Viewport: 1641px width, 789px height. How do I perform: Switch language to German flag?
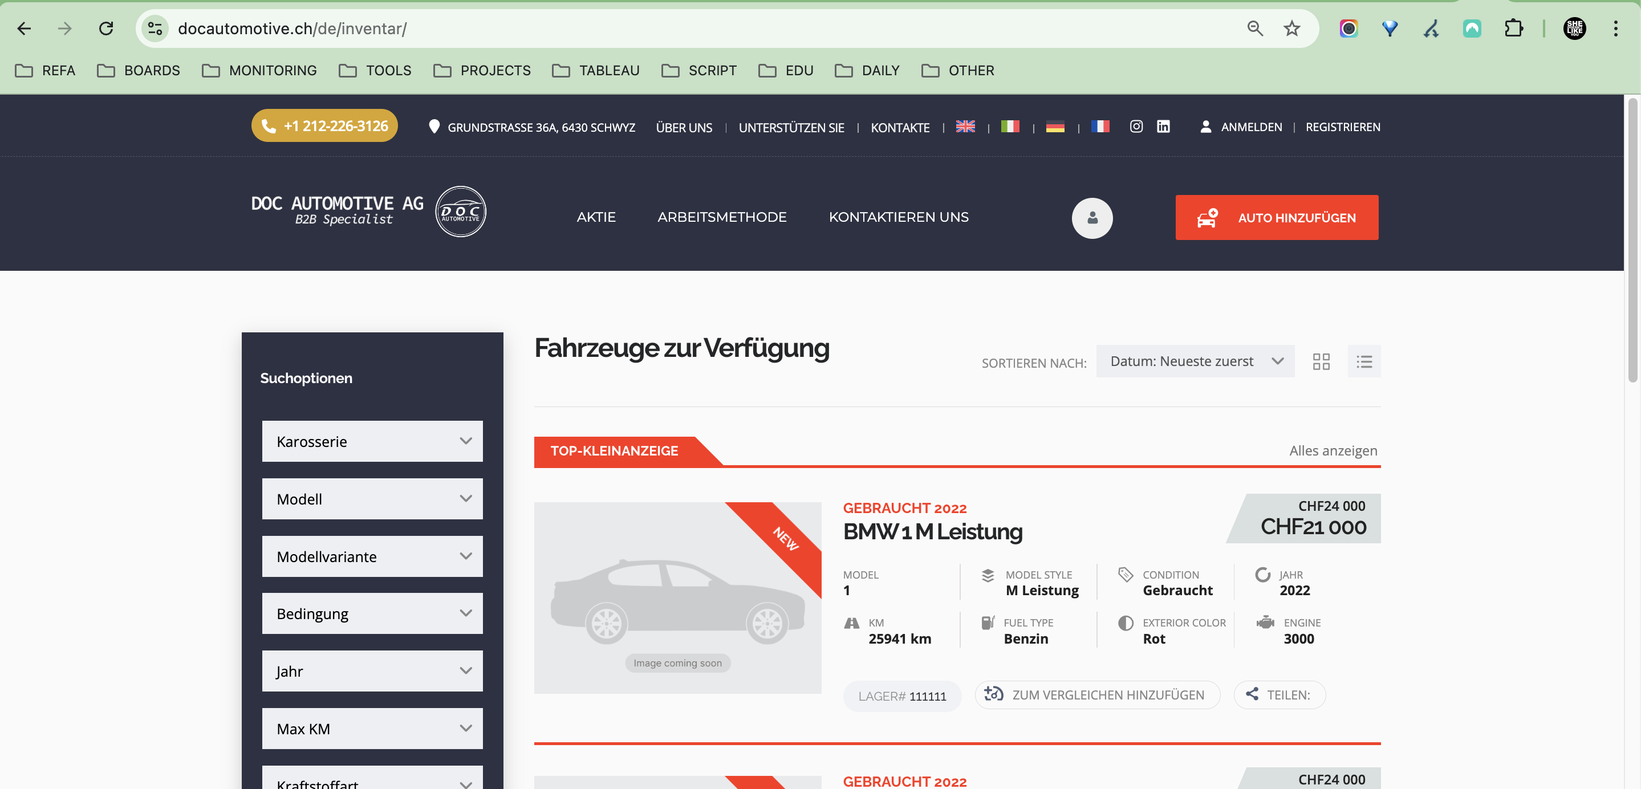coord(1055,127)
